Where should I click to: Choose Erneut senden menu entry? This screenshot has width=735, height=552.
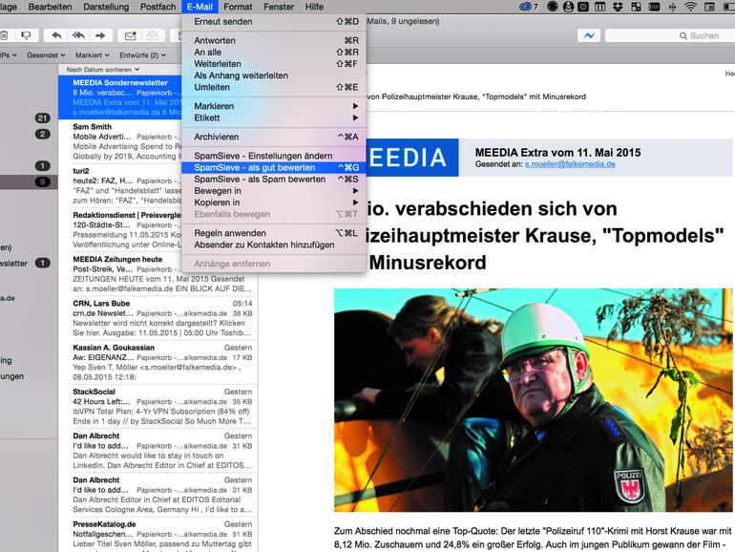coord(273,22)
